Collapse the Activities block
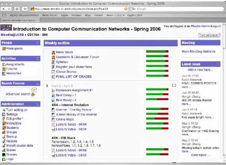Image resolution: width=226 pixels, height=165 pixels. coord(38,59)
